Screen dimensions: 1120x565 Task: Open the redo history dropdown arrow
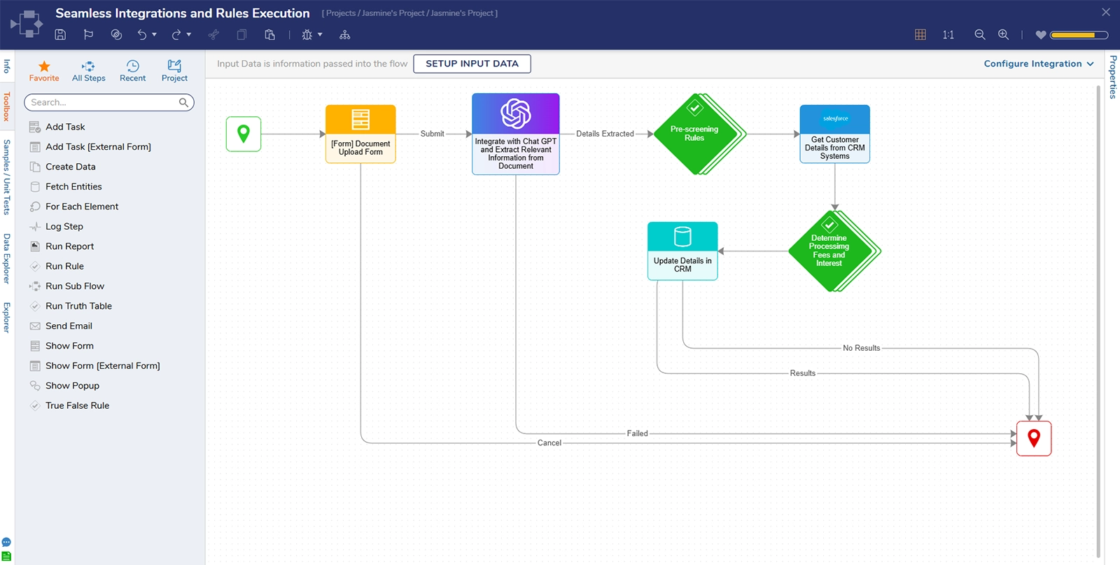(189, 35)
